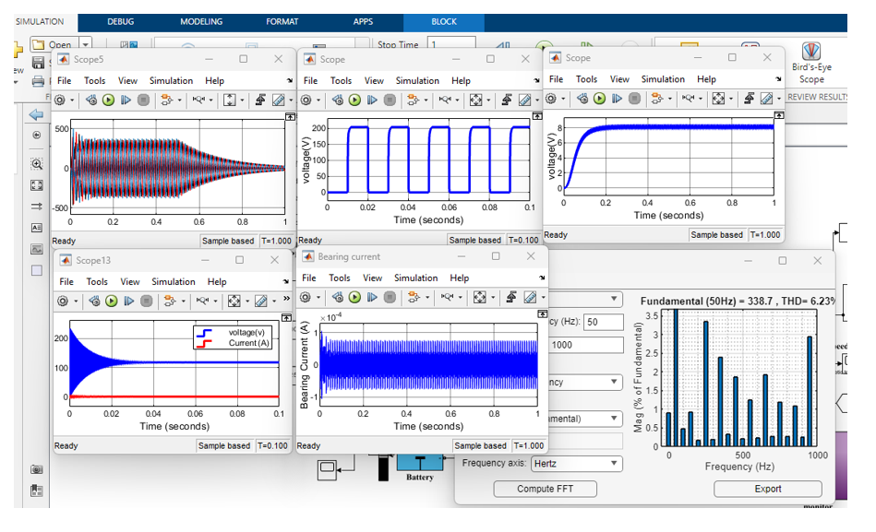Open measurements dropdown arrow in Bearing current

click(x=543, y=298)
